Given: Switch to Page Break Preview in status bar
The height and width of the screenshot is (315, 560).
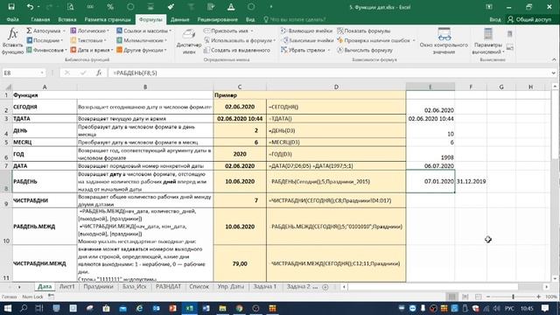Looking at the screenshot, I should (x=479, y=297).
